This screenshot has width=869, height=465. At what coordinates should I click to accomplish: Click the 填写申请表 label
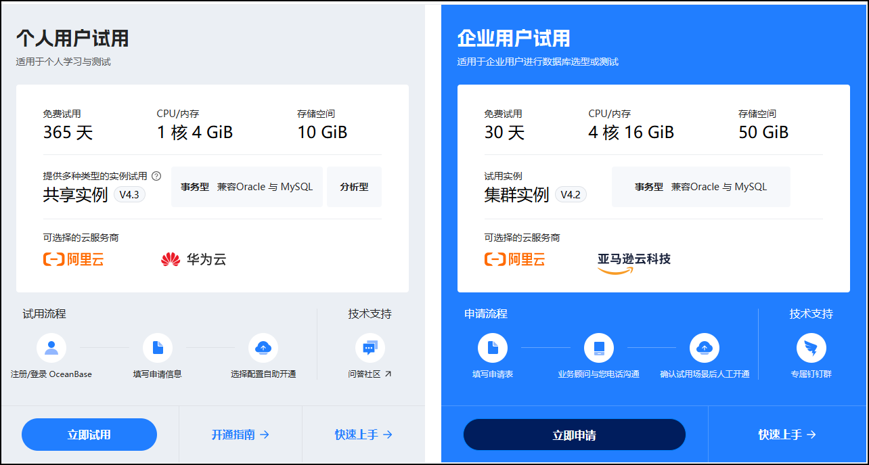click(493, 374)
